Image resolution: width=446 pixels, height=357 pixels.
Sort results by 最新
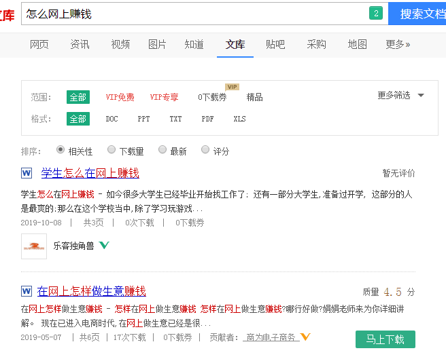[x=162, y=149]
